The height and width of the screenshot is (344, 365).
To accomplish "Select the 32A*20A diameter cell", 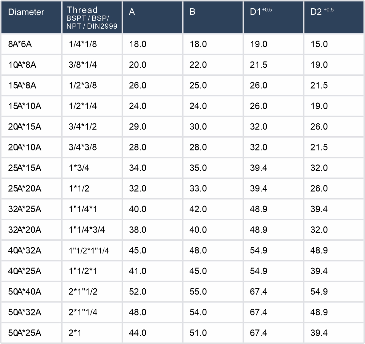I will click(x=25, y=230).
